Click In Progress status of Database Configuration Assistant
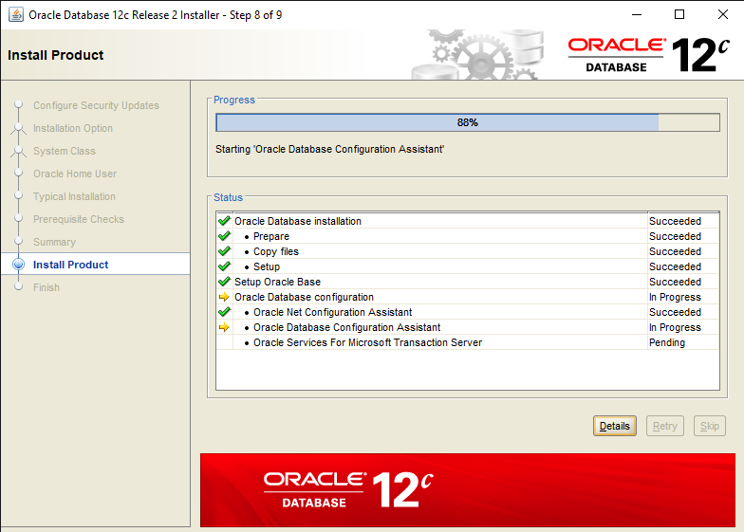 point(675,327)
